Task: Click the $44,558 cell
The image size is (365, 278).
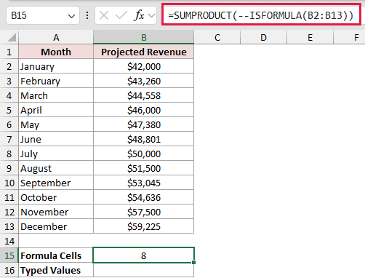Action: click(144, 95)
